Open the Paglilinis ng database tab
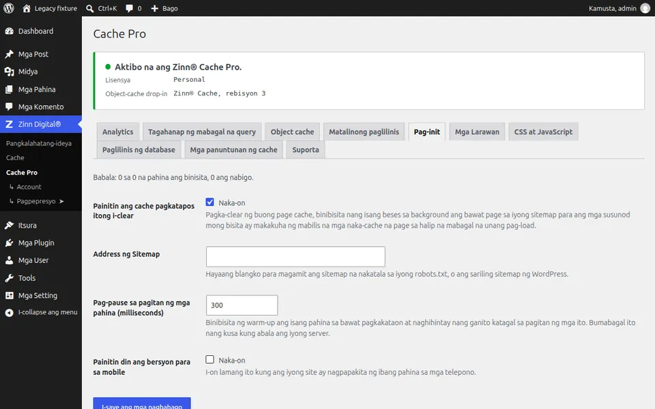 [139, 150]
